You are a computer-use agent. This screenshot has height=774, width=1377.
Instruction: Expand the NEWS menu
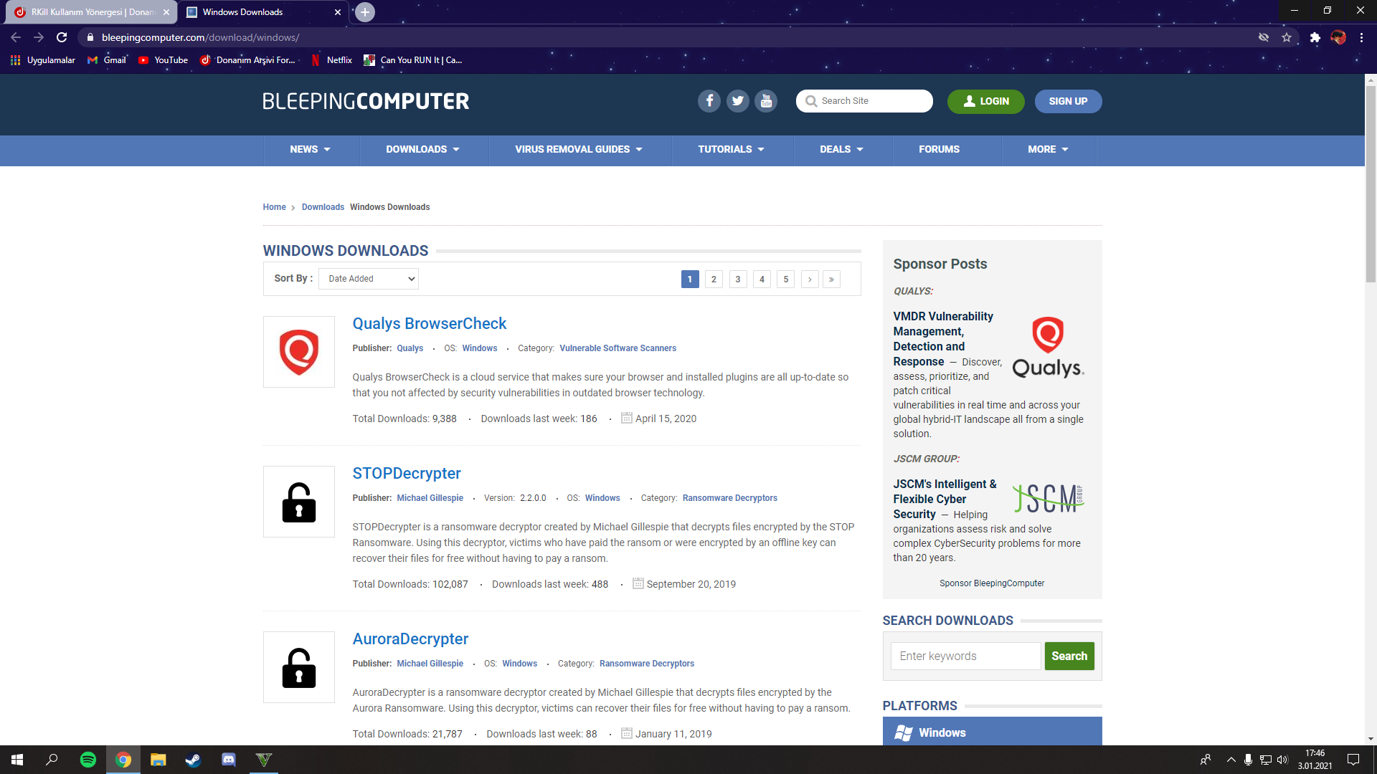tap(311, 150)
